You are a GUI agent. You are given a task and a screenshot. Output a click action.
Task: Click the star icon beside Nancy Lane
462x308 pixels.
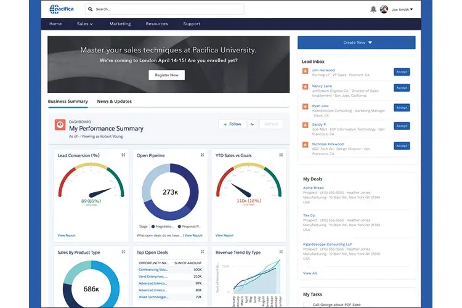pyautogui.click(x=306, y=87)
